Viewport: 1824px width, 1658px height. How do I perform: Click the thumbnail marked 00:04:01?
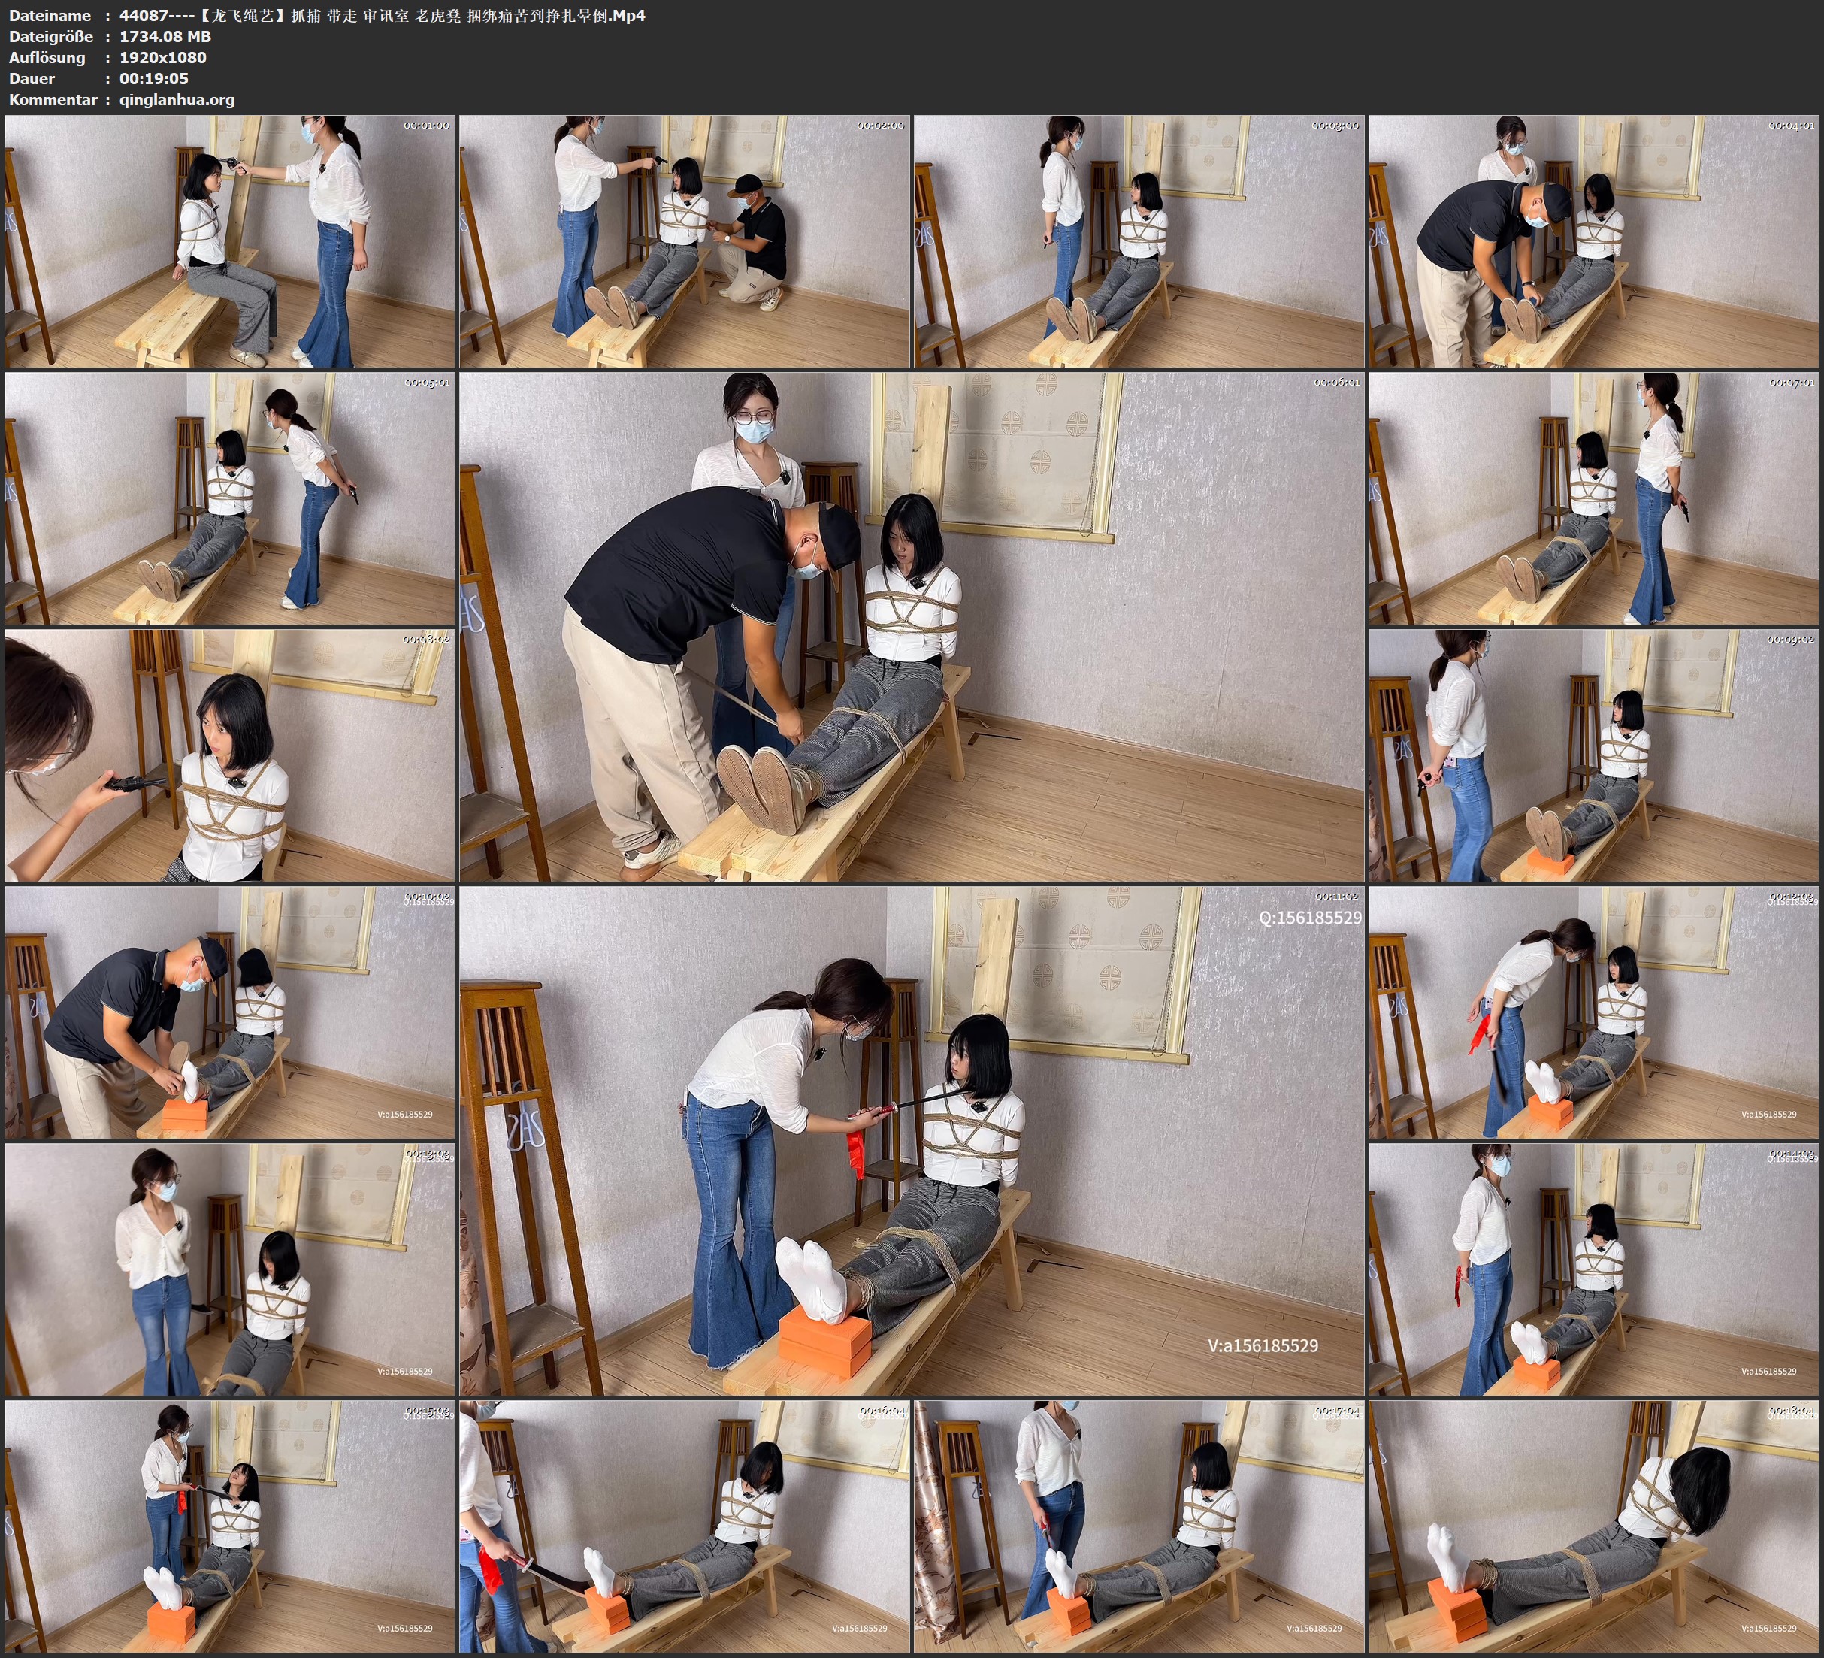click(x=1593, y=241)
